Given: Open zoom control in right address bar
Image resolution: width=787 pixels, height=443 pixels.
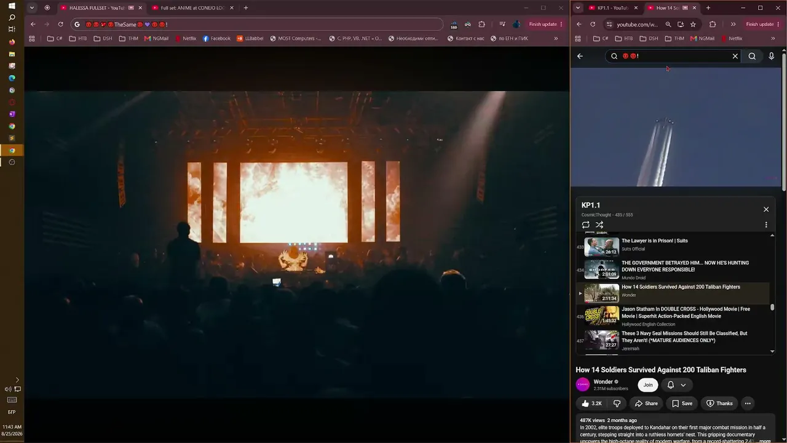Looking at the screenshot, I should [x=668, y=25].
